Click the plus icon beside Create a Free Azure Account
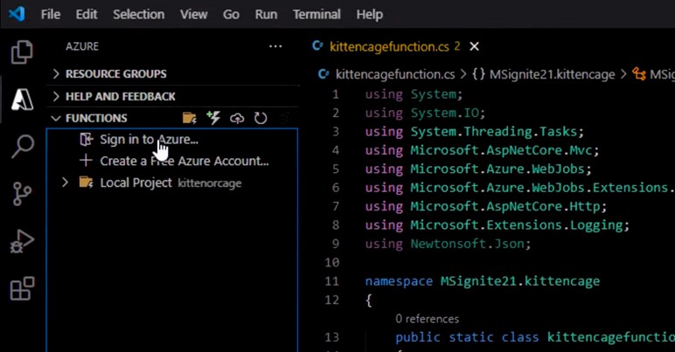Image resolution: width=675 pixels, height=352 pixels. [x=86, y=161]
